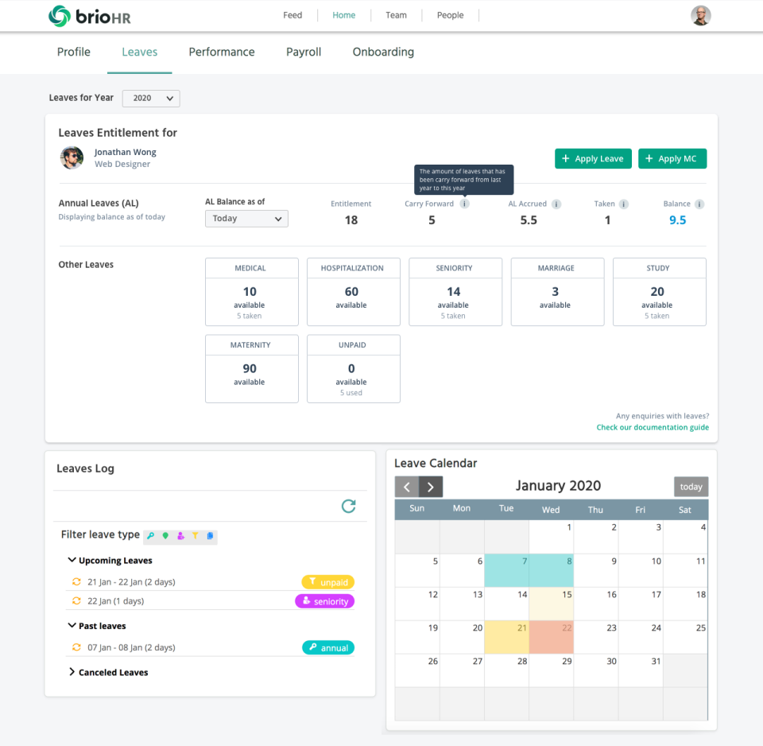Open the People menu item
The width and height of the screenshot is (763, 746).
450,15
